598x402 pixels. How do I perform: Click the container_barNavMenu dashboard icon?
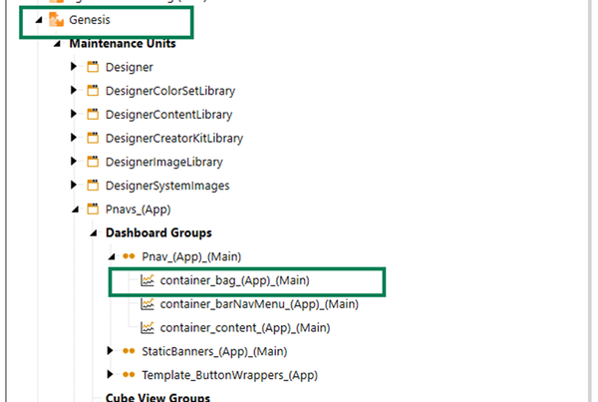[x=147, y=304]
